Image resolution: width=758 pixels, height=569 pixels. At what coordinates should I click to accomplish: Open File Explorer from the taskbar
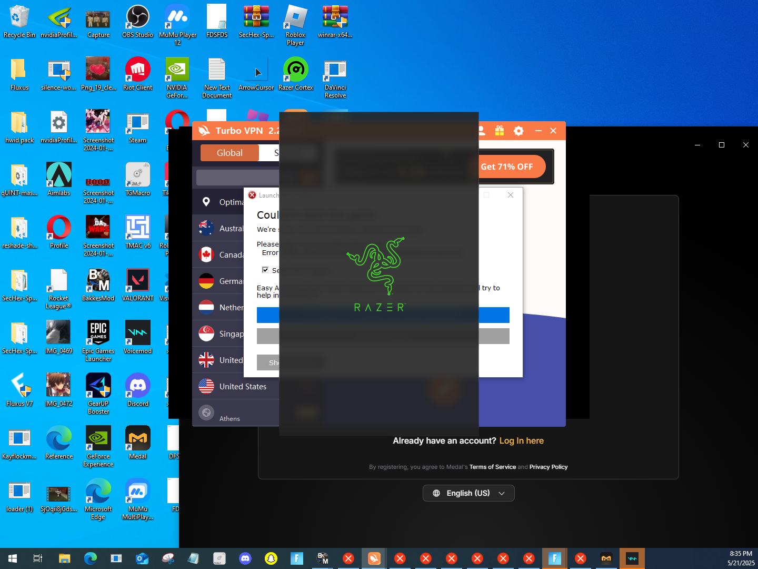point(64,558)
